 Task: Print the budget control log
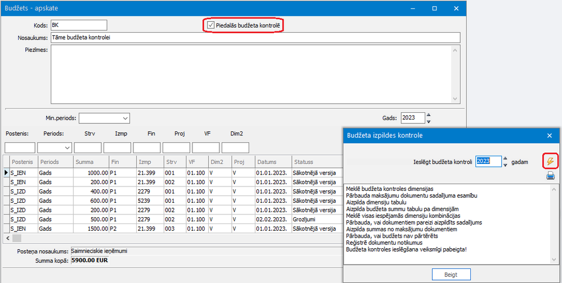(x=550, y=176)
